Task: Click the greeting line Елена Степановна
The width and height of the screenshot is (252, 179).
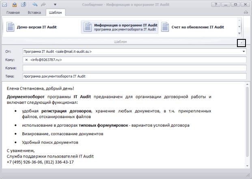Action: (x=40, y=88)
